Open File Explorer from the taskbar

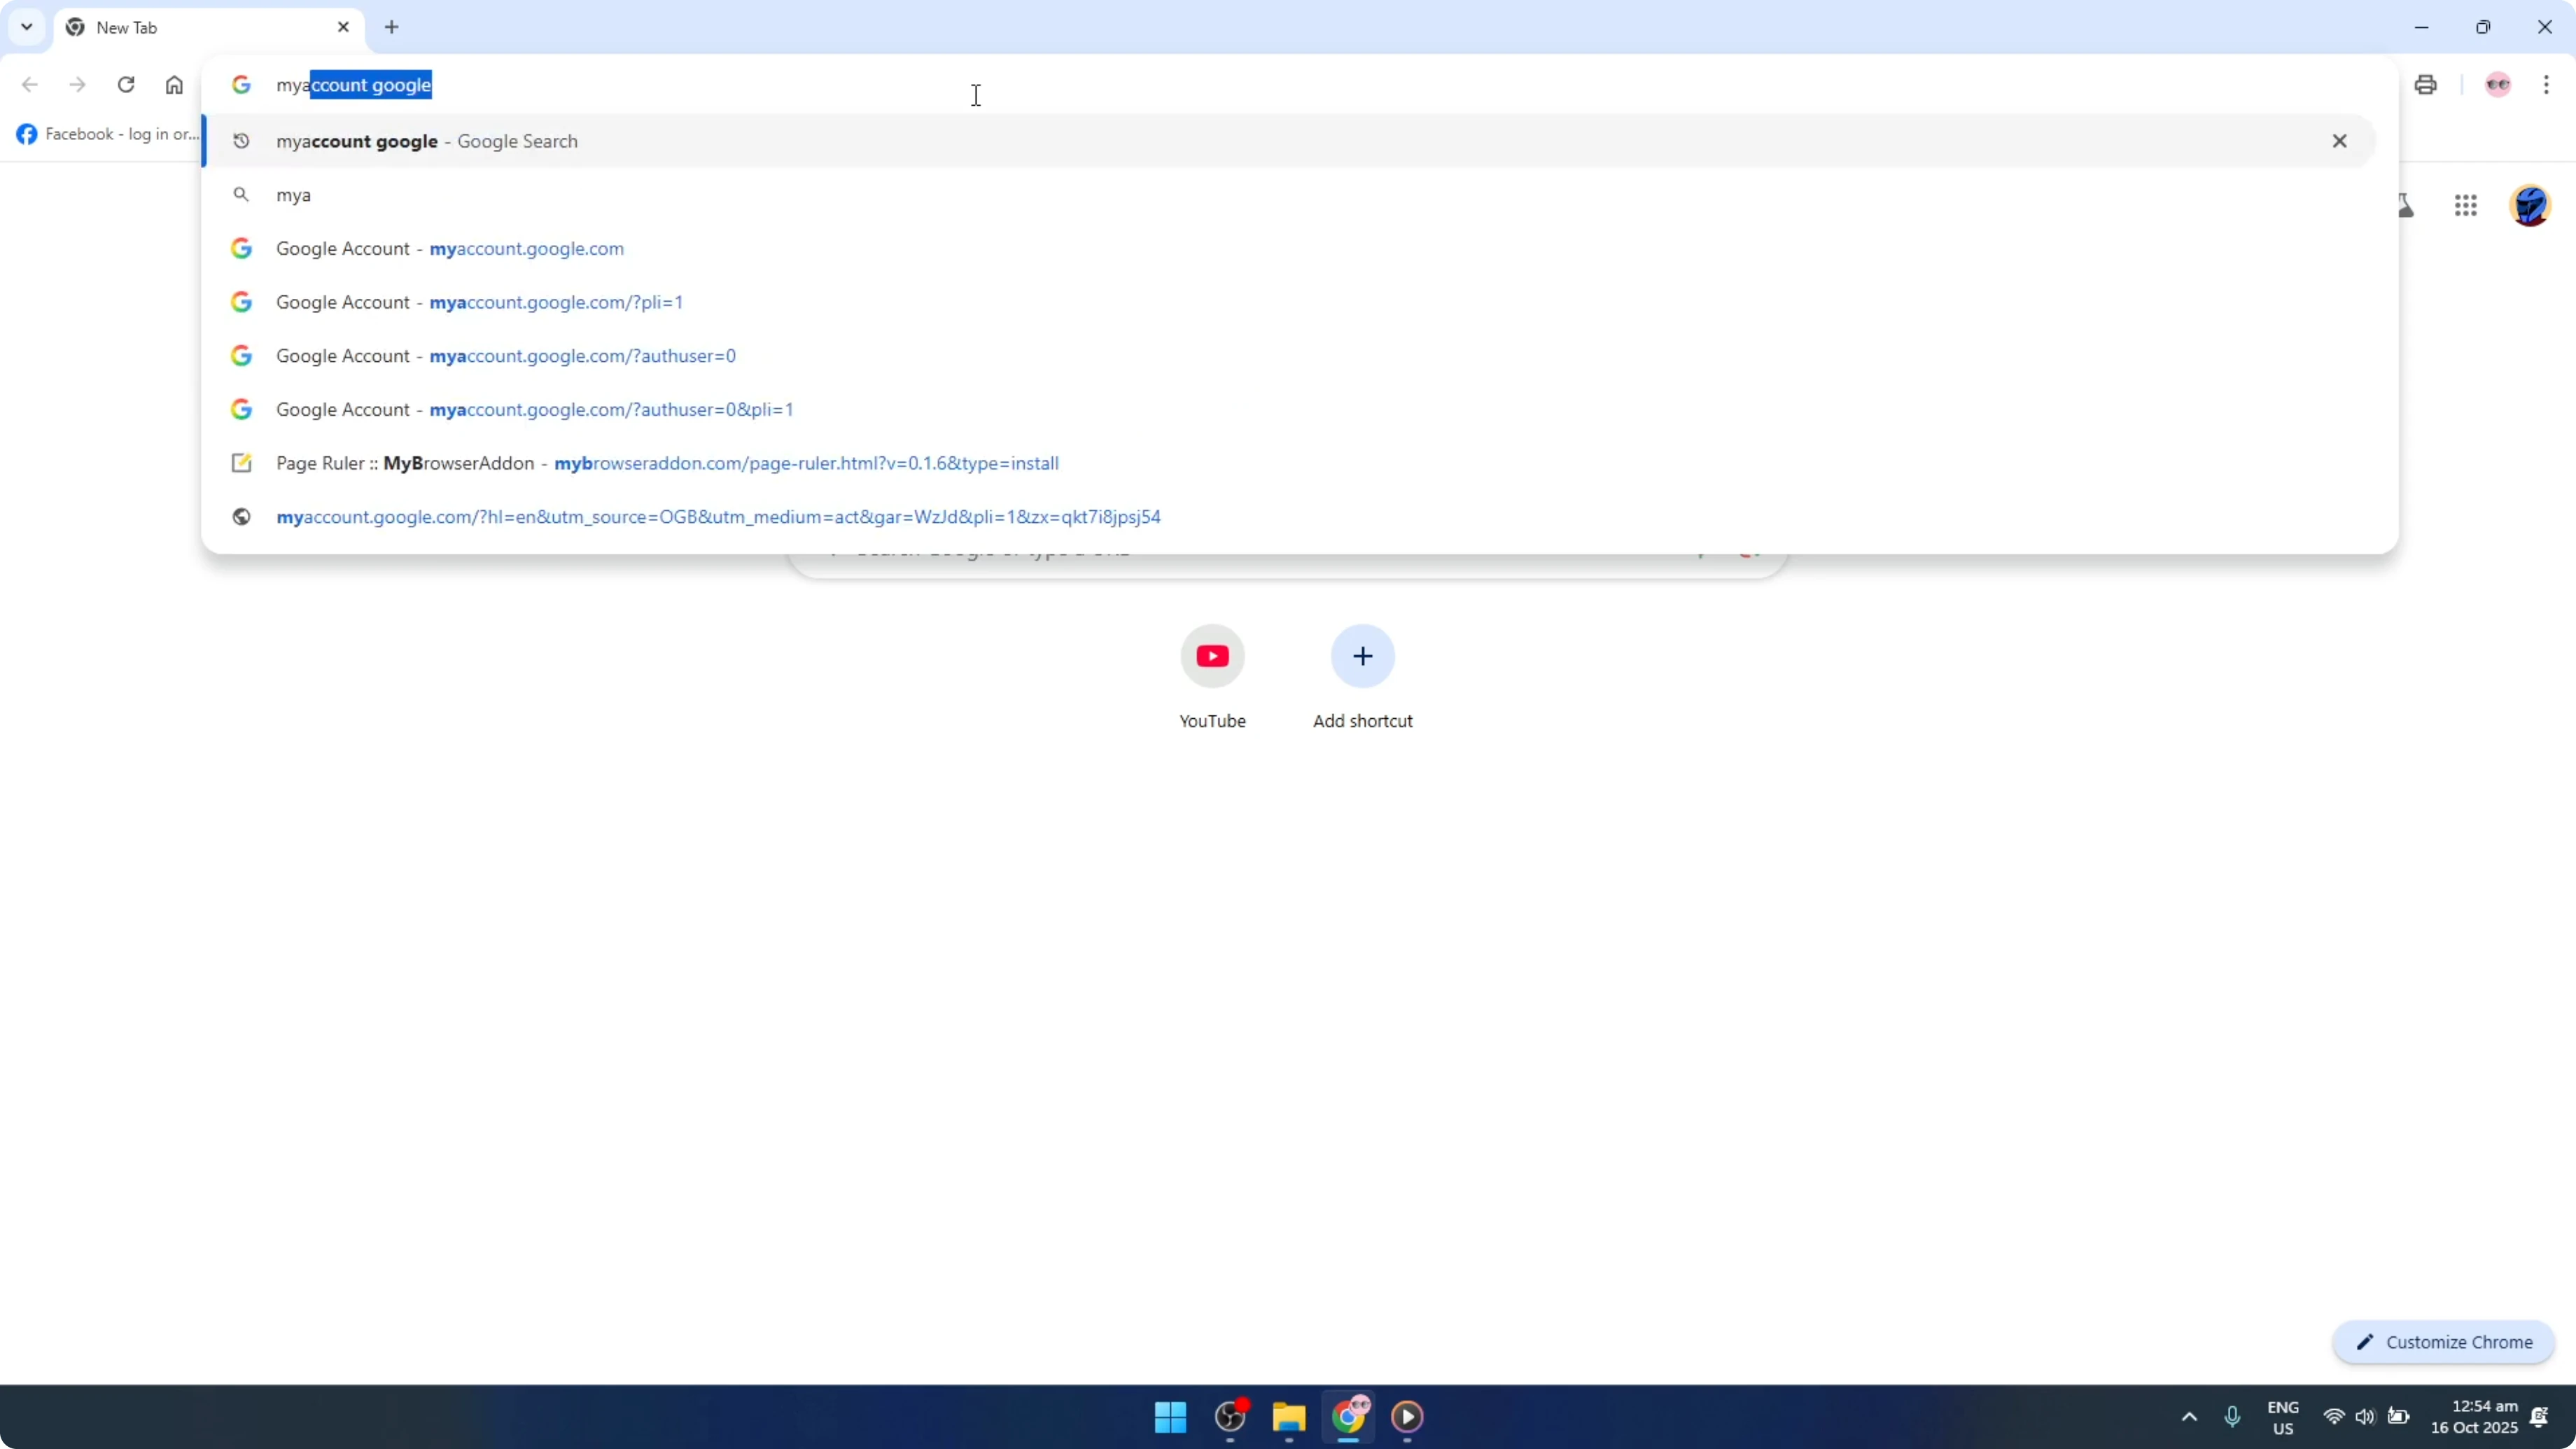tap(1288, 1418)
